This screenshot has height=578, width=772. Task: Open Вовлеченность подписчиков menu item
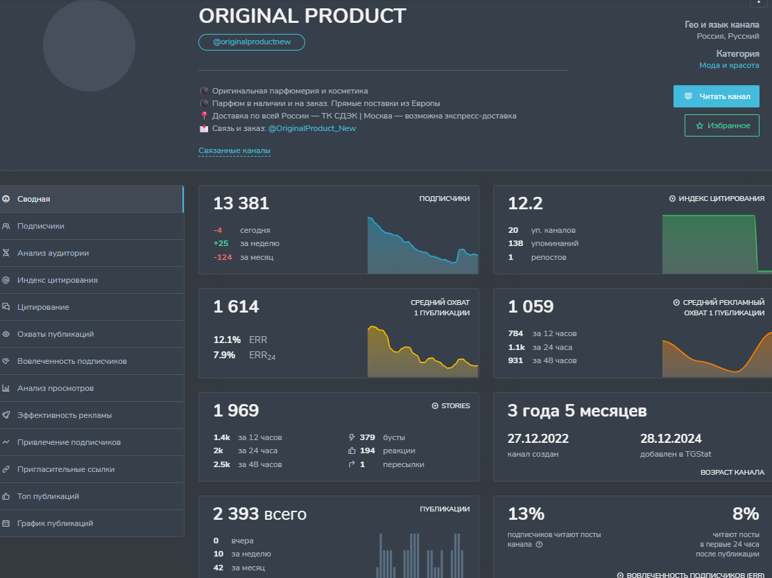(92, 361)
